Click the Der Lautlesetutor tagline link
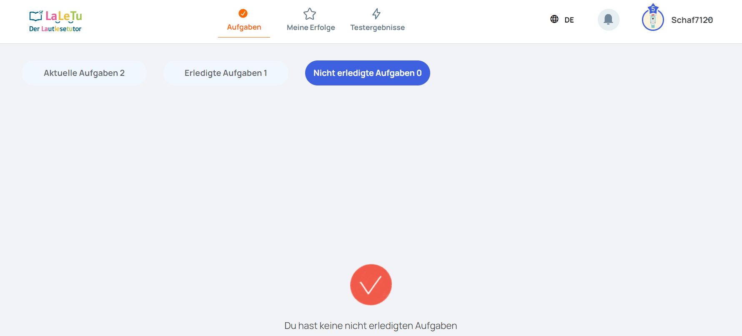Viewport: 742px width, 336px height. click(x=55, y=29)
